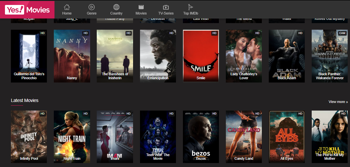Click the Black Adam title caption
The image size is (350, 167).
click(x=287, y=78)
